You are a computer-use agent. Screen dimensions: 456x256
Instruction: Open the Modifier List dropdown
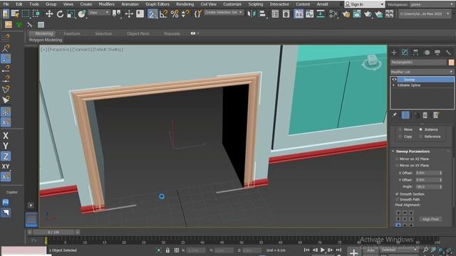coord(422,72)
